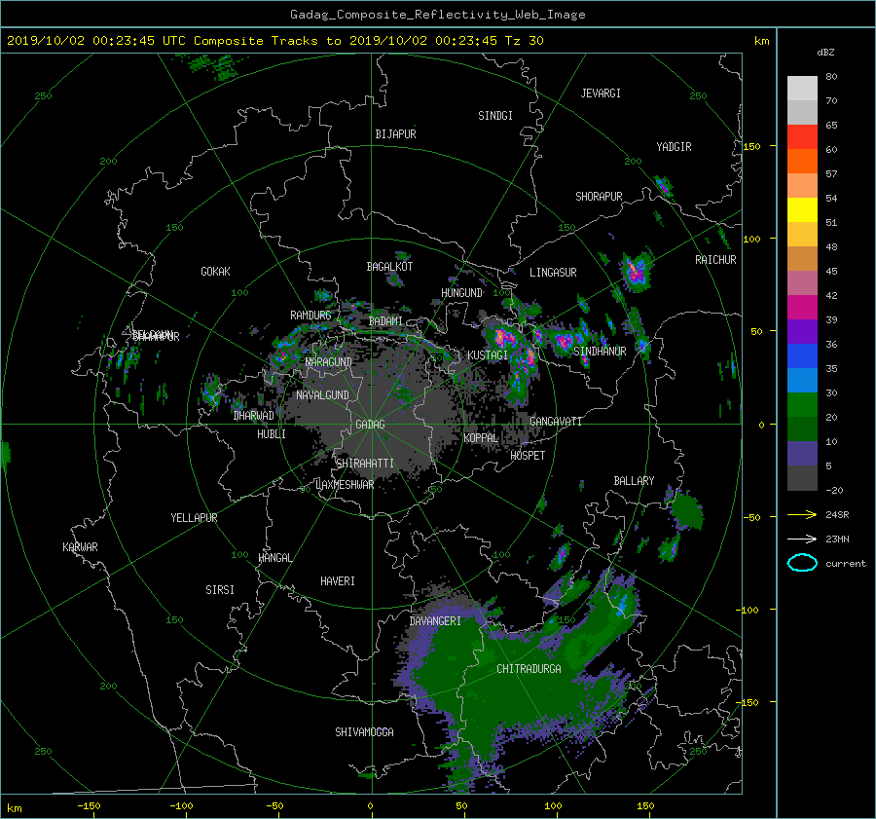Select the LINGASUR label
The height and width of the screenshot is (819, 876).
[553, 273]
